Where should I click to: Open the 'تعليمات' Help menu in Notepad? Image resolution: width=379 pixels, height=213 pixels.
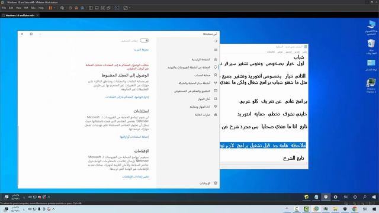(271, 52)
